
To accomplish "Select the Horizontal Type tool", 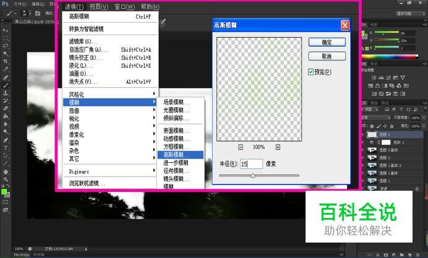I will point(6,148).
